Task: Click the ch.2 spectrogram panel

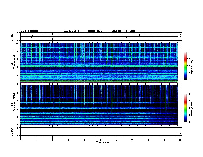Action: point(99,105)
